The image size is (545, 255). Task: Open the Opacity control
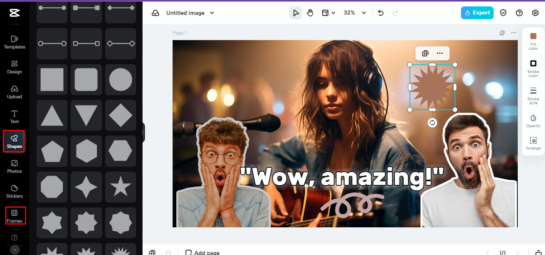pos(533,120)
